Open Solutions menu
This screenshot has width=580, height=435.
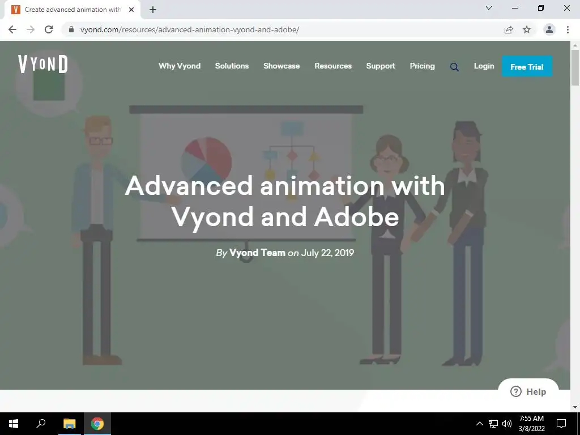pos(232,66)
